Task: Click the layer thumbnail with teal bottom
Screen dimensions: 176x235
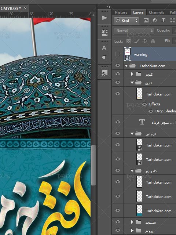Action: tap(139, 210)
